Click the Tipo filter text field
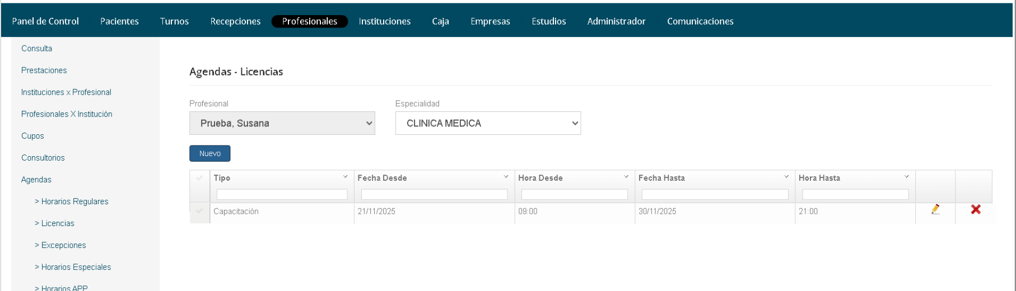 click(282, 194)
